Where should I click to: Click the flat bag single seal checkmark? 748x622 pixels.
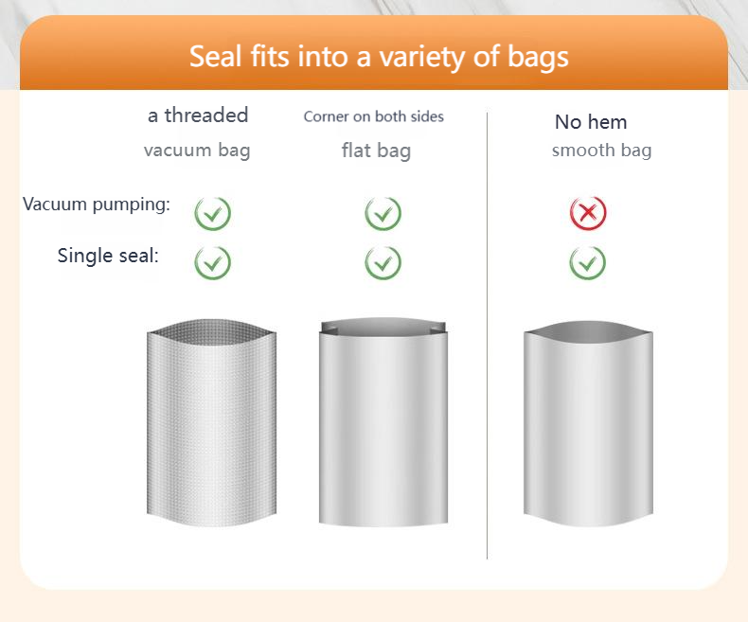(x=383, y=262)
